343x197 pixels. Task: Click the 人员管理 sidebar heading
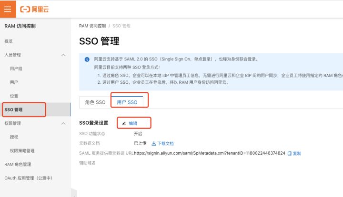(13, 55)
